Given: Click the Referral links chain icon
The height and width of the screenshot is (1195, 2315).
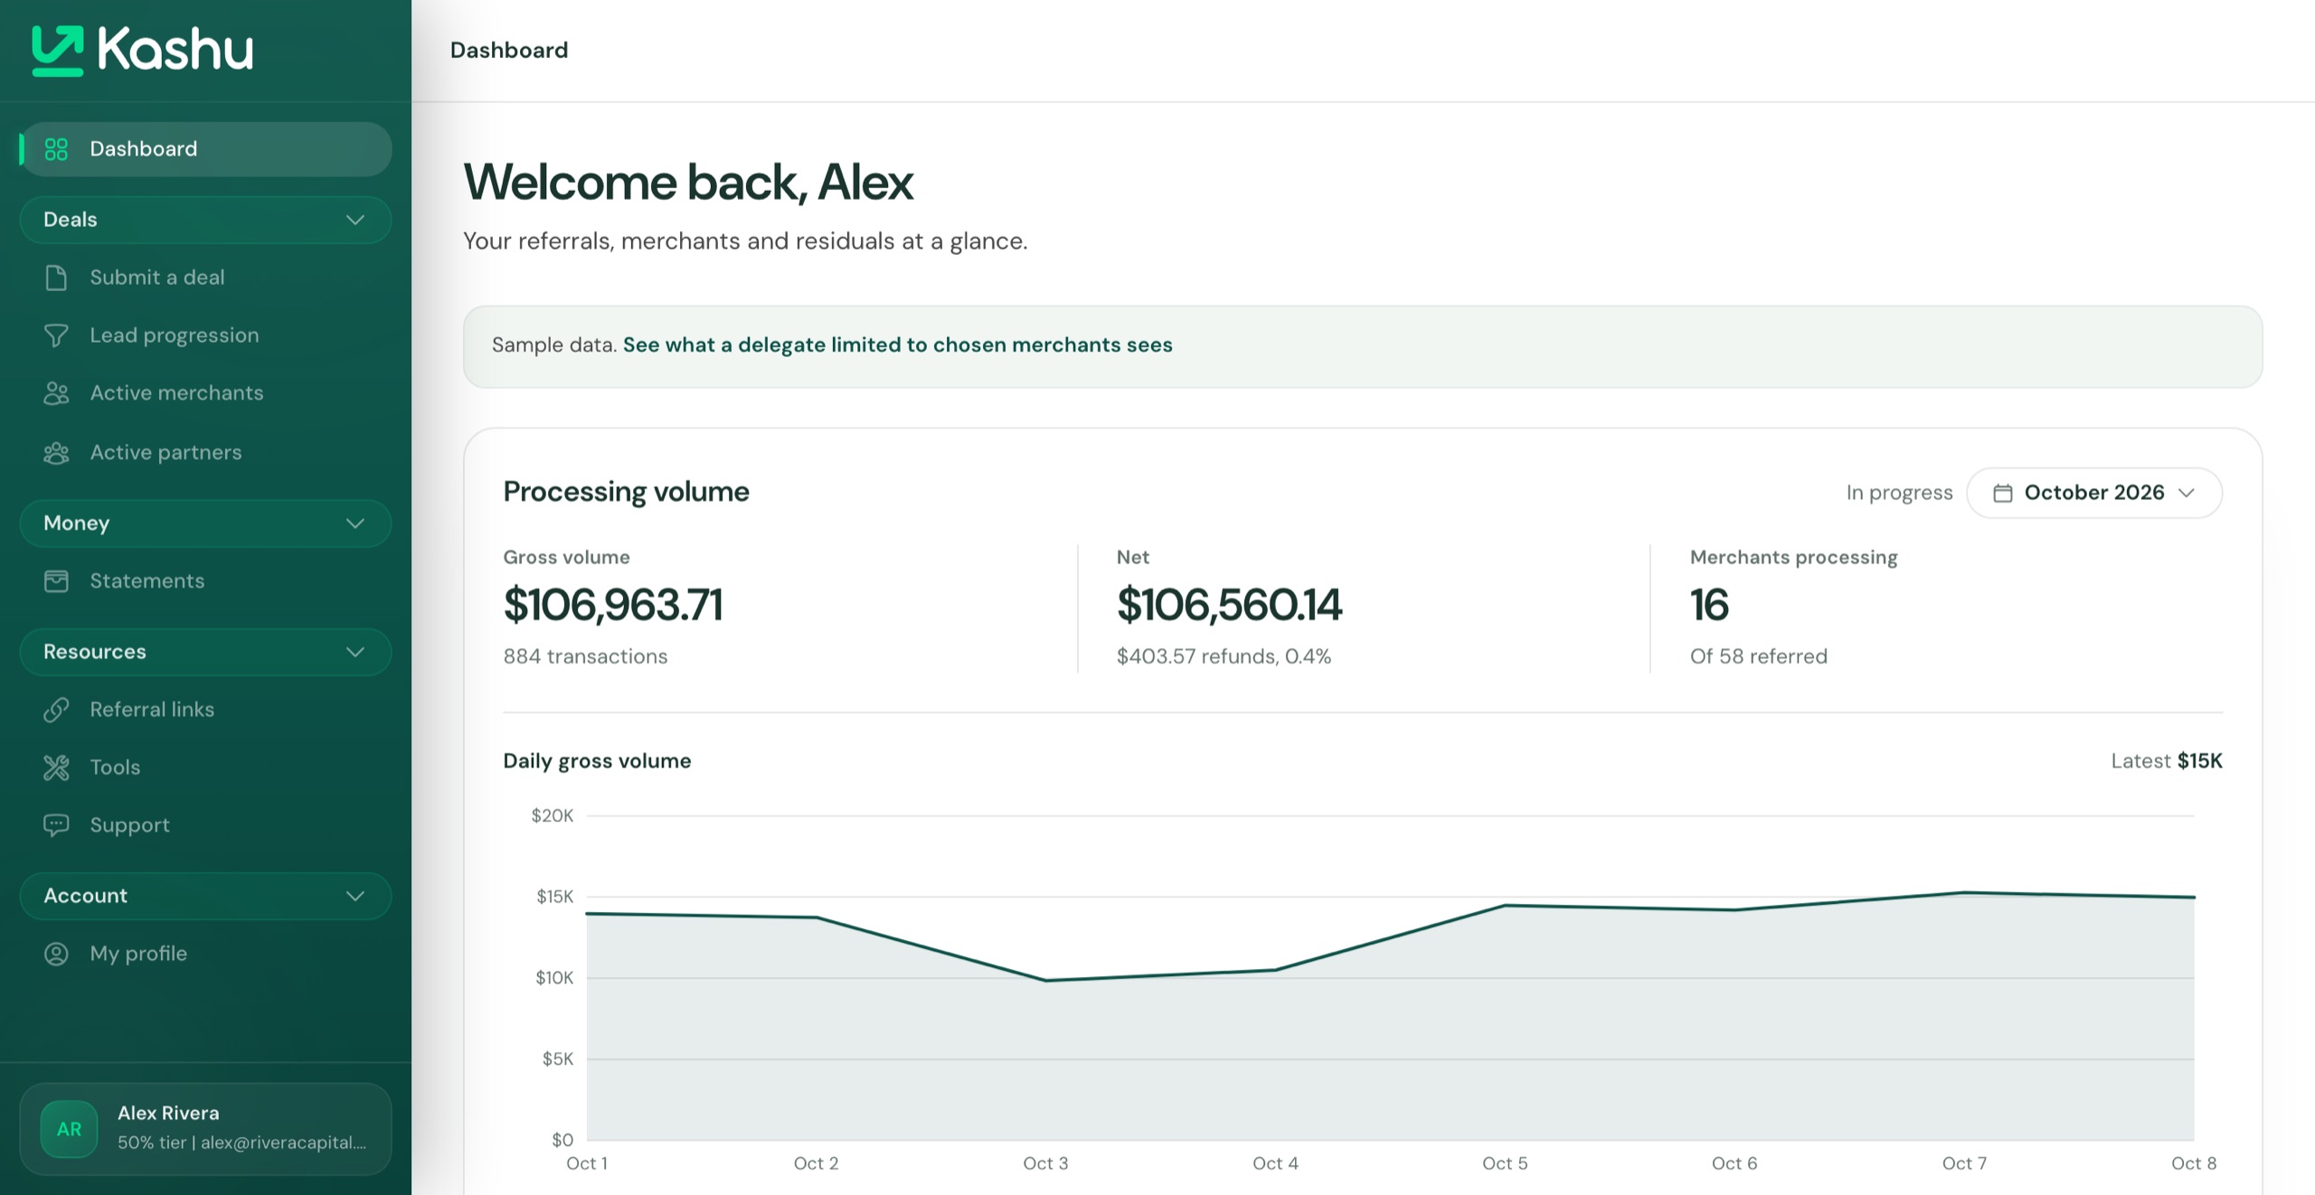Looking at the screenshot, I should tap(56, 710).
